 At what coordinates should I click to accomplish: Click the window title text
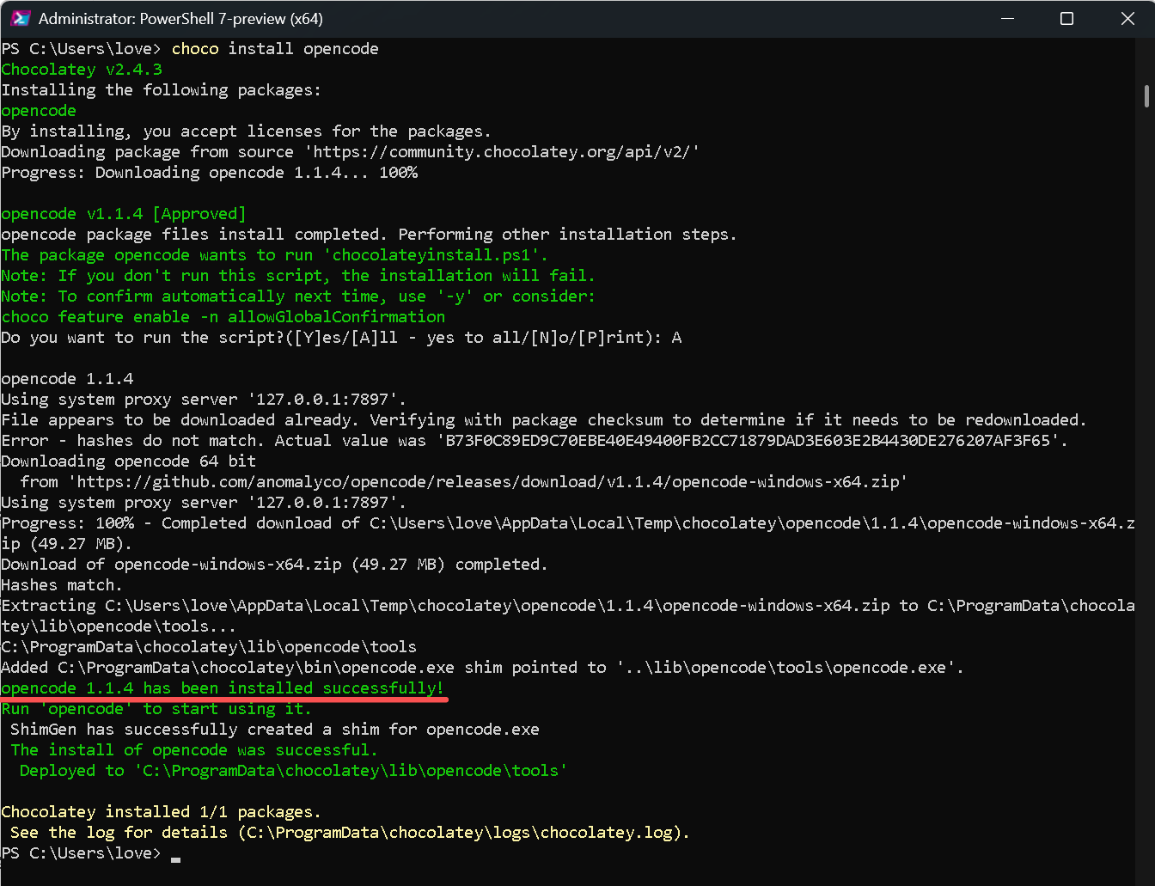coord(180,17)
